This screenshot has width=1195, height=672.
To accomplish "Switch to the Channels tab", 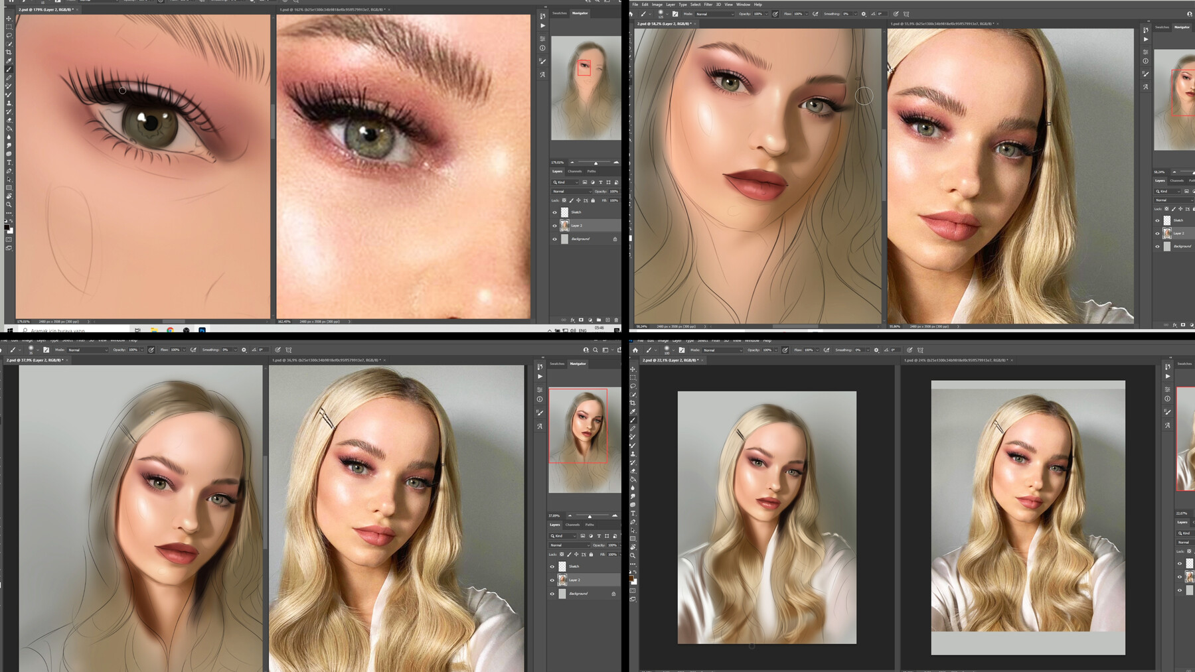I will (x=575, y=171).
